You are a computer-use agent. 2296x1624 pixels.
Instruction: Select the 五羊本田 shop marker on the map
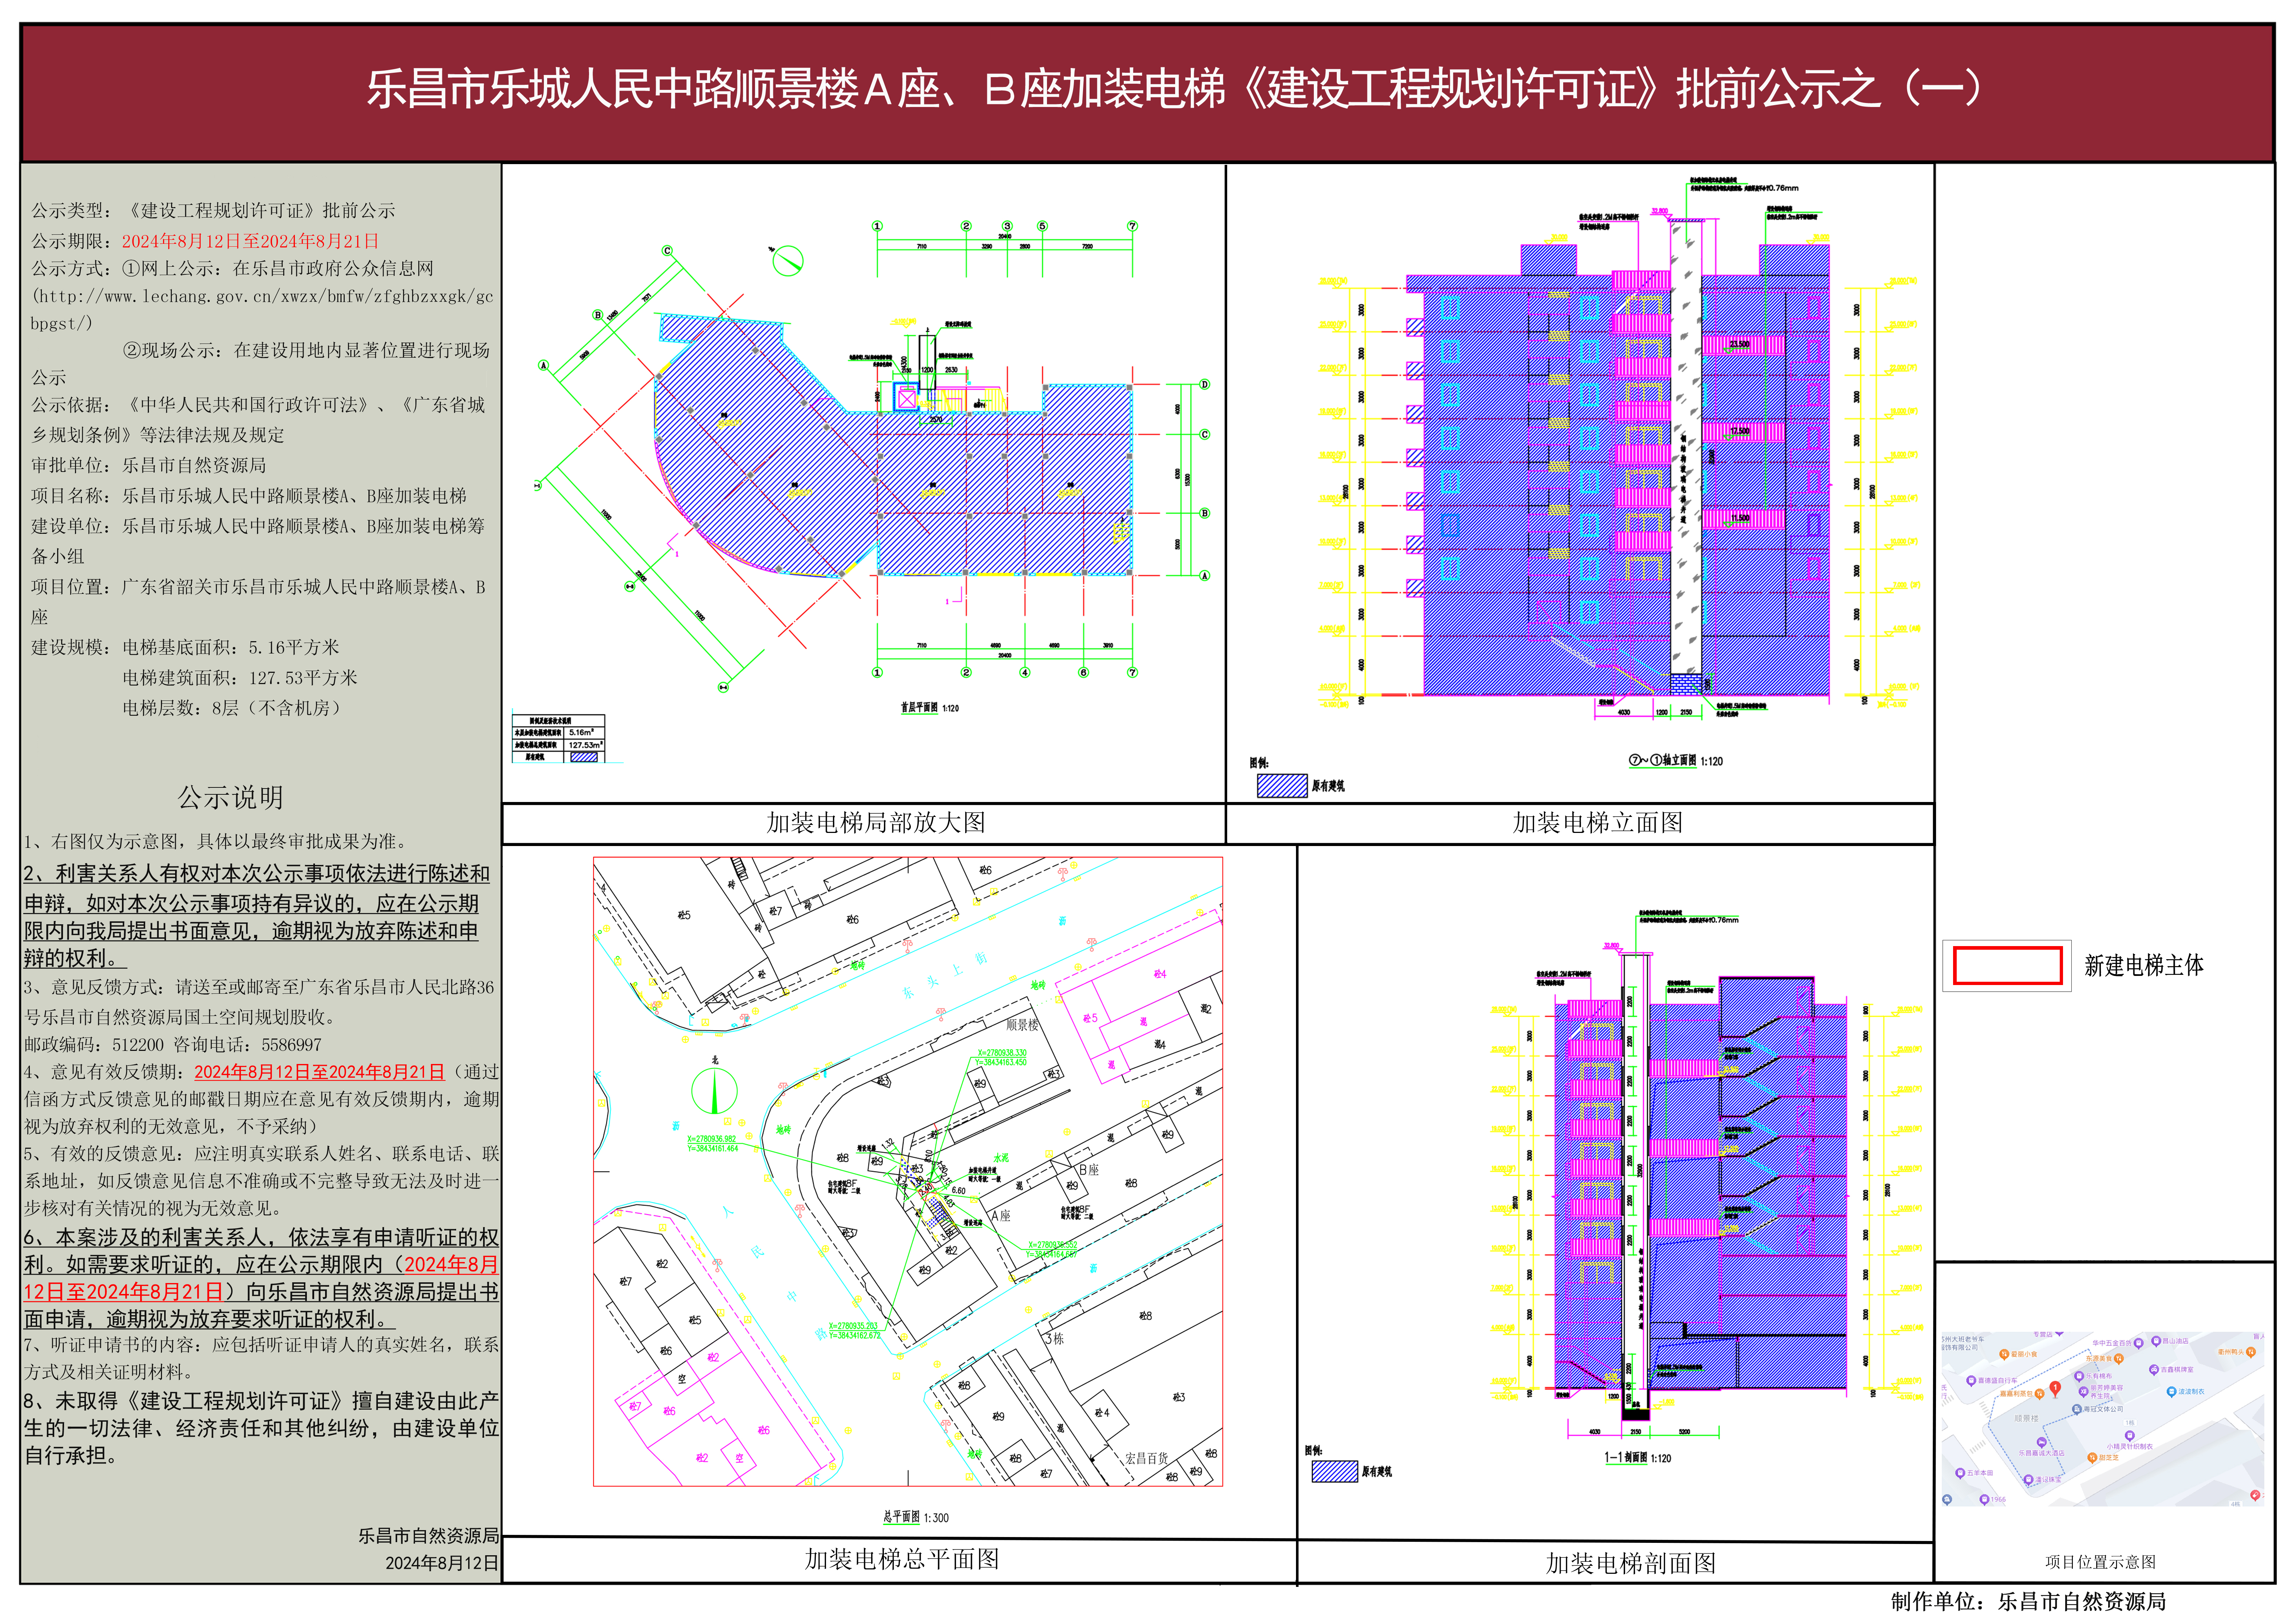(1961, 1473)
